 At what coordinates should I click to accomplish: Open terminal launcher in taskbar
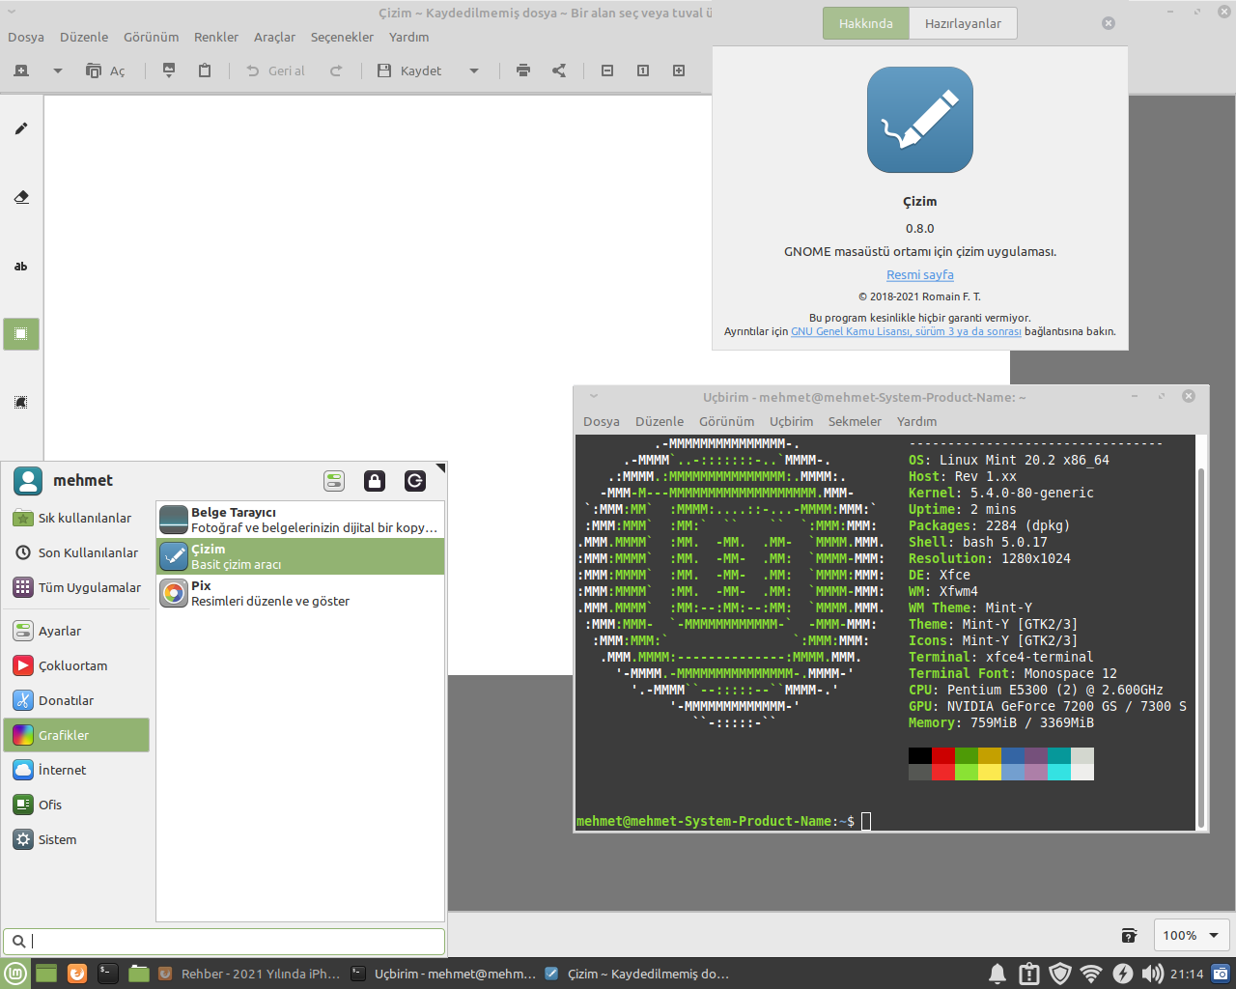point(108,974)
